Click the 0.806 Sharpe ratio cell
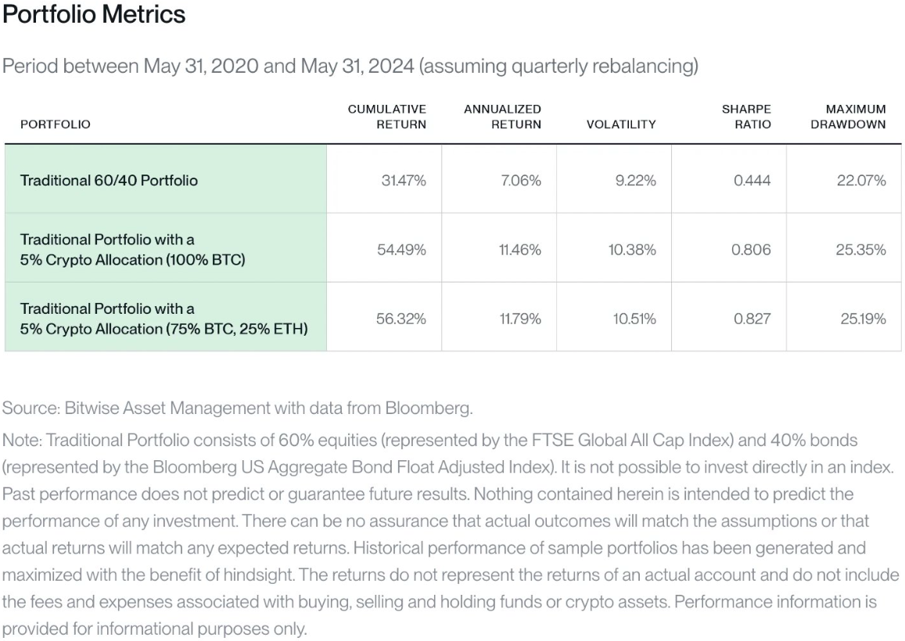 751,250
